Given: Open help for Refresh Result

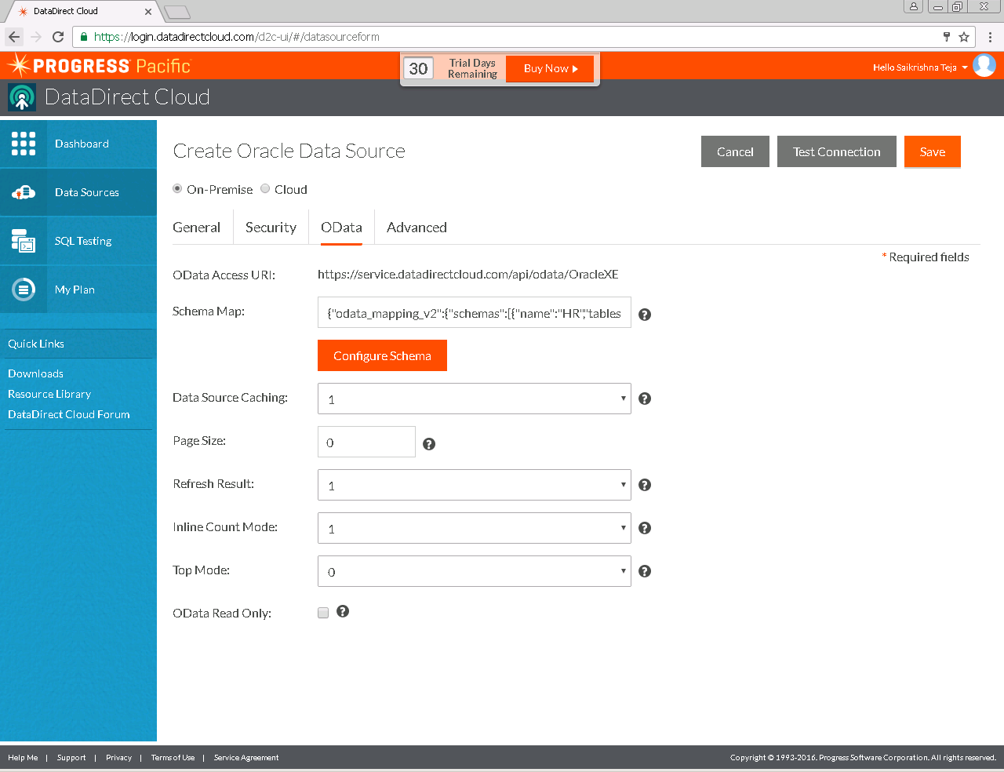Looking at the screenshot, I should pos(645,485).
